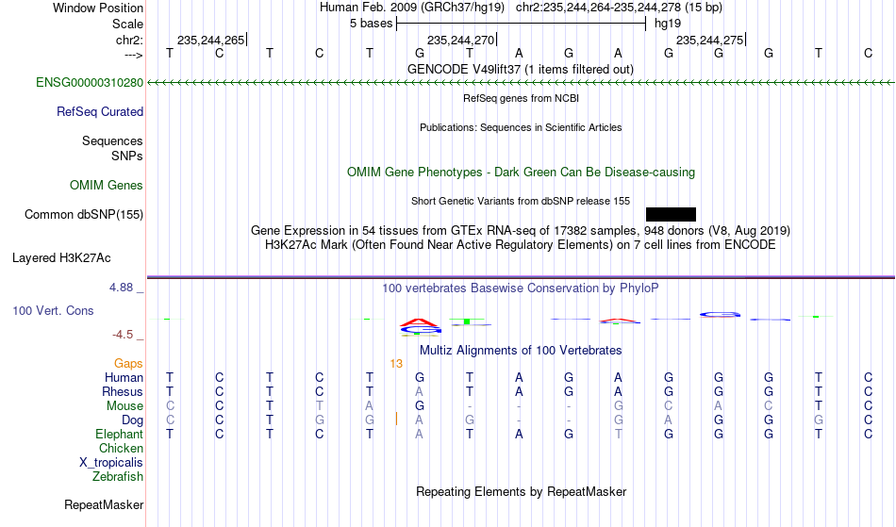896x527 pixels.
Task: Select the RepeatMasker track label
Action: pyautogui.click(x=104, y=504)
